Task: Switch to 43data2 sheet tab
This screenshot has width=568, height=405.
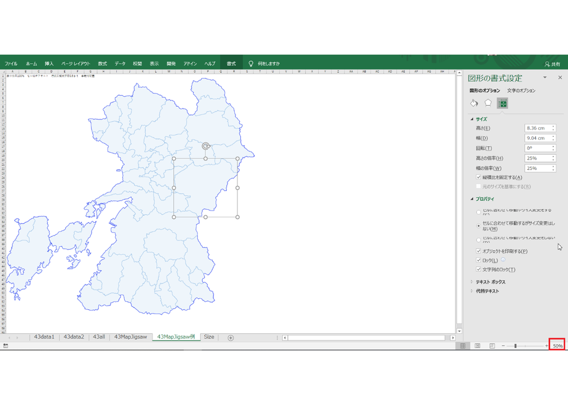Action: coord(74,337)
